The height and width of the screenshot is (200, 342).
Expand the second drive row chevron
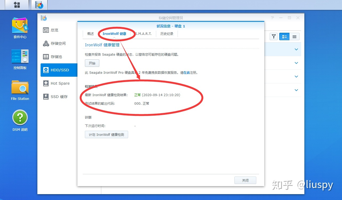(x=296, y=63)
